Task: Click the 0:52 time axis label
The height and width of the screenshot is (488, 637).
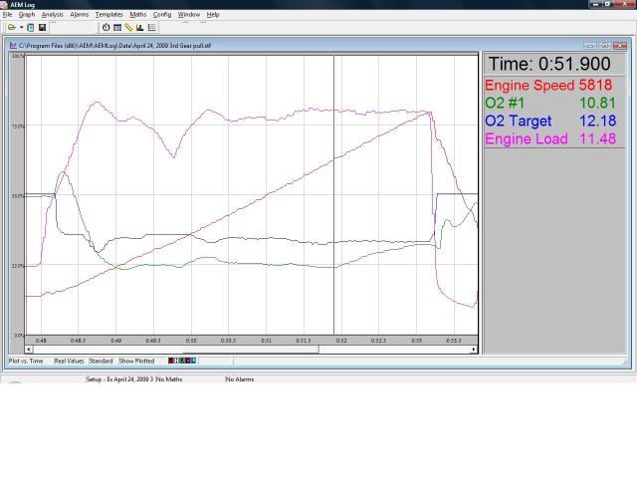Action: pyautogui.click(x=341, y=341)
